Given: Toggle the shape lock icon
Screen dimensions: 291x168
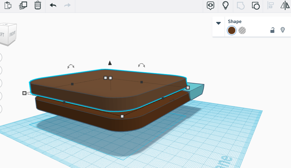Looking at the screenshot, I should pos(272,30).
